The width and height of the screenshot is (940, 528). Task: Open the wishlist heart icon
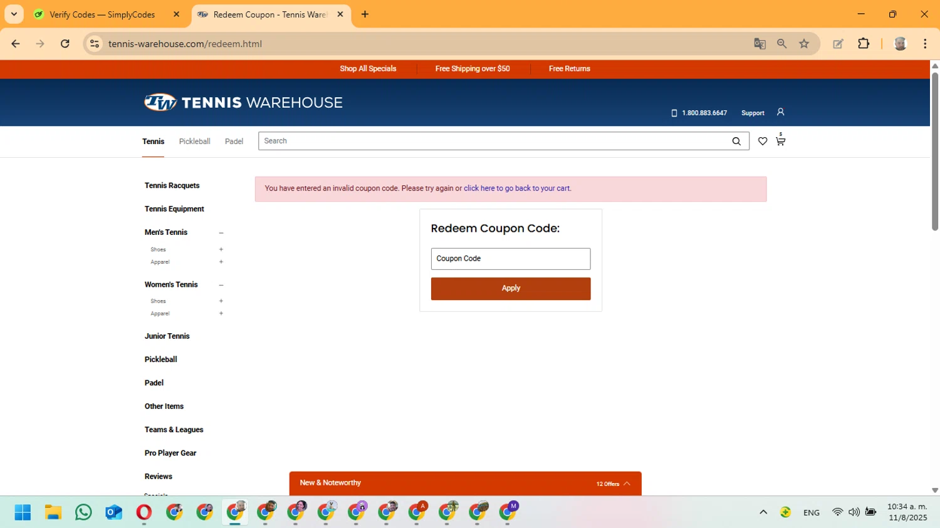763,142
